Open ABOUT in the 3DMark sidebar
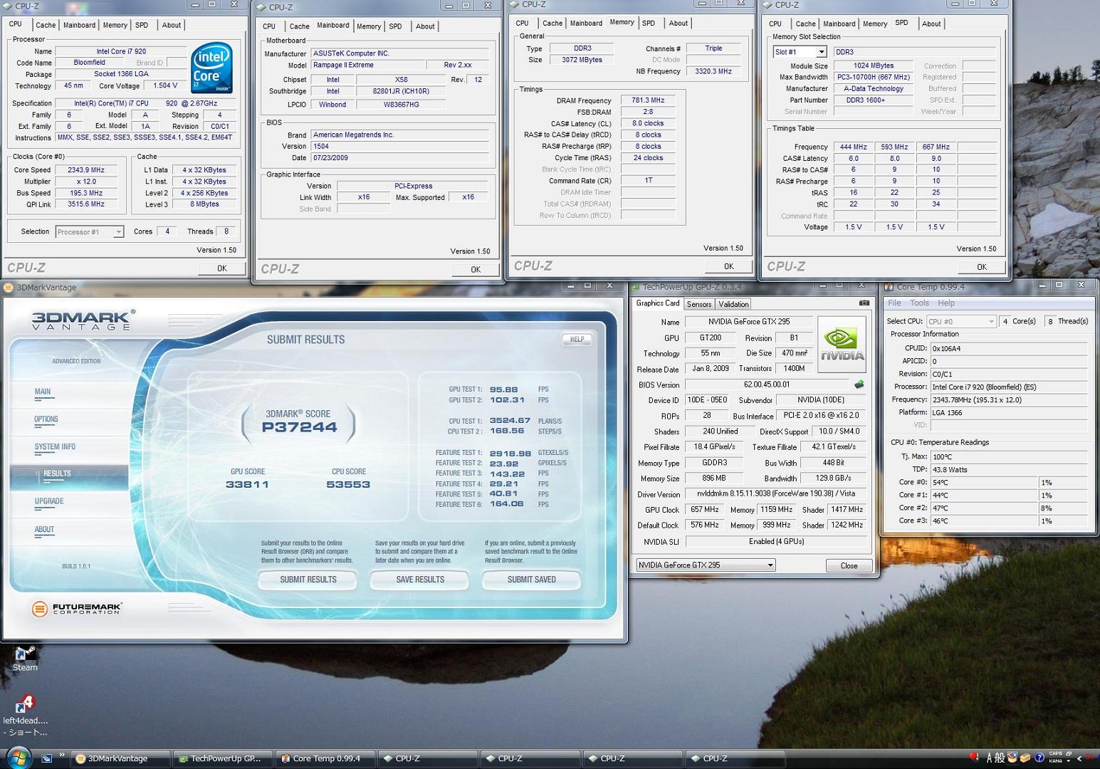 (44, 530)
